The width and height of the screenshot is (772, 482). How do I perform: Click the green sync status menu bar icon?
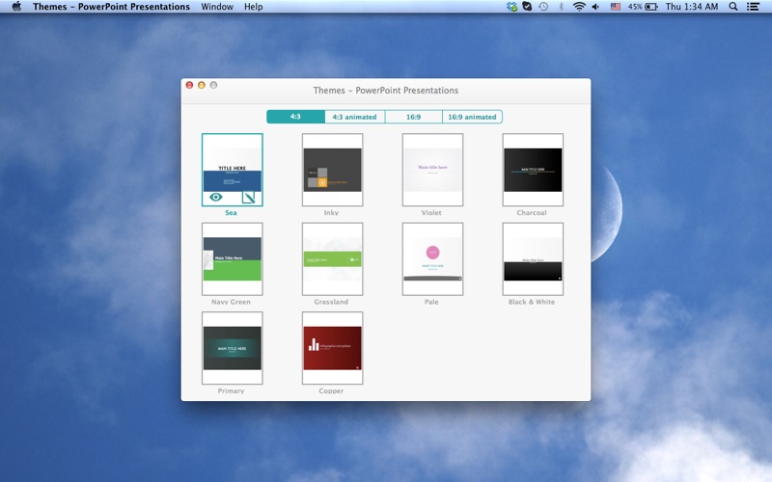click(x=512, y=7)
